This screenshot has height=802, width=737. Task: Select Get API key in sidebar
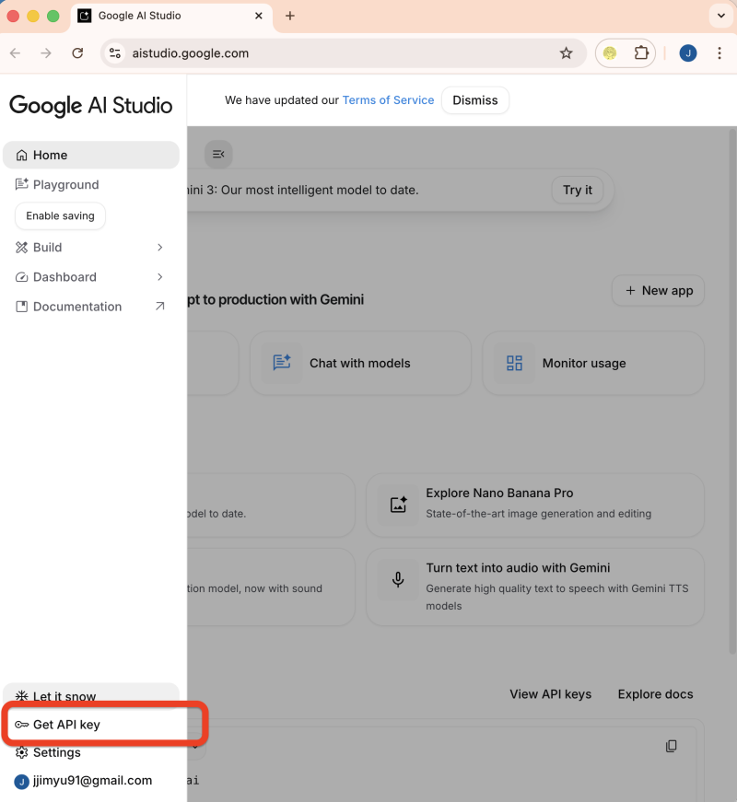click(x=66, y=725)
